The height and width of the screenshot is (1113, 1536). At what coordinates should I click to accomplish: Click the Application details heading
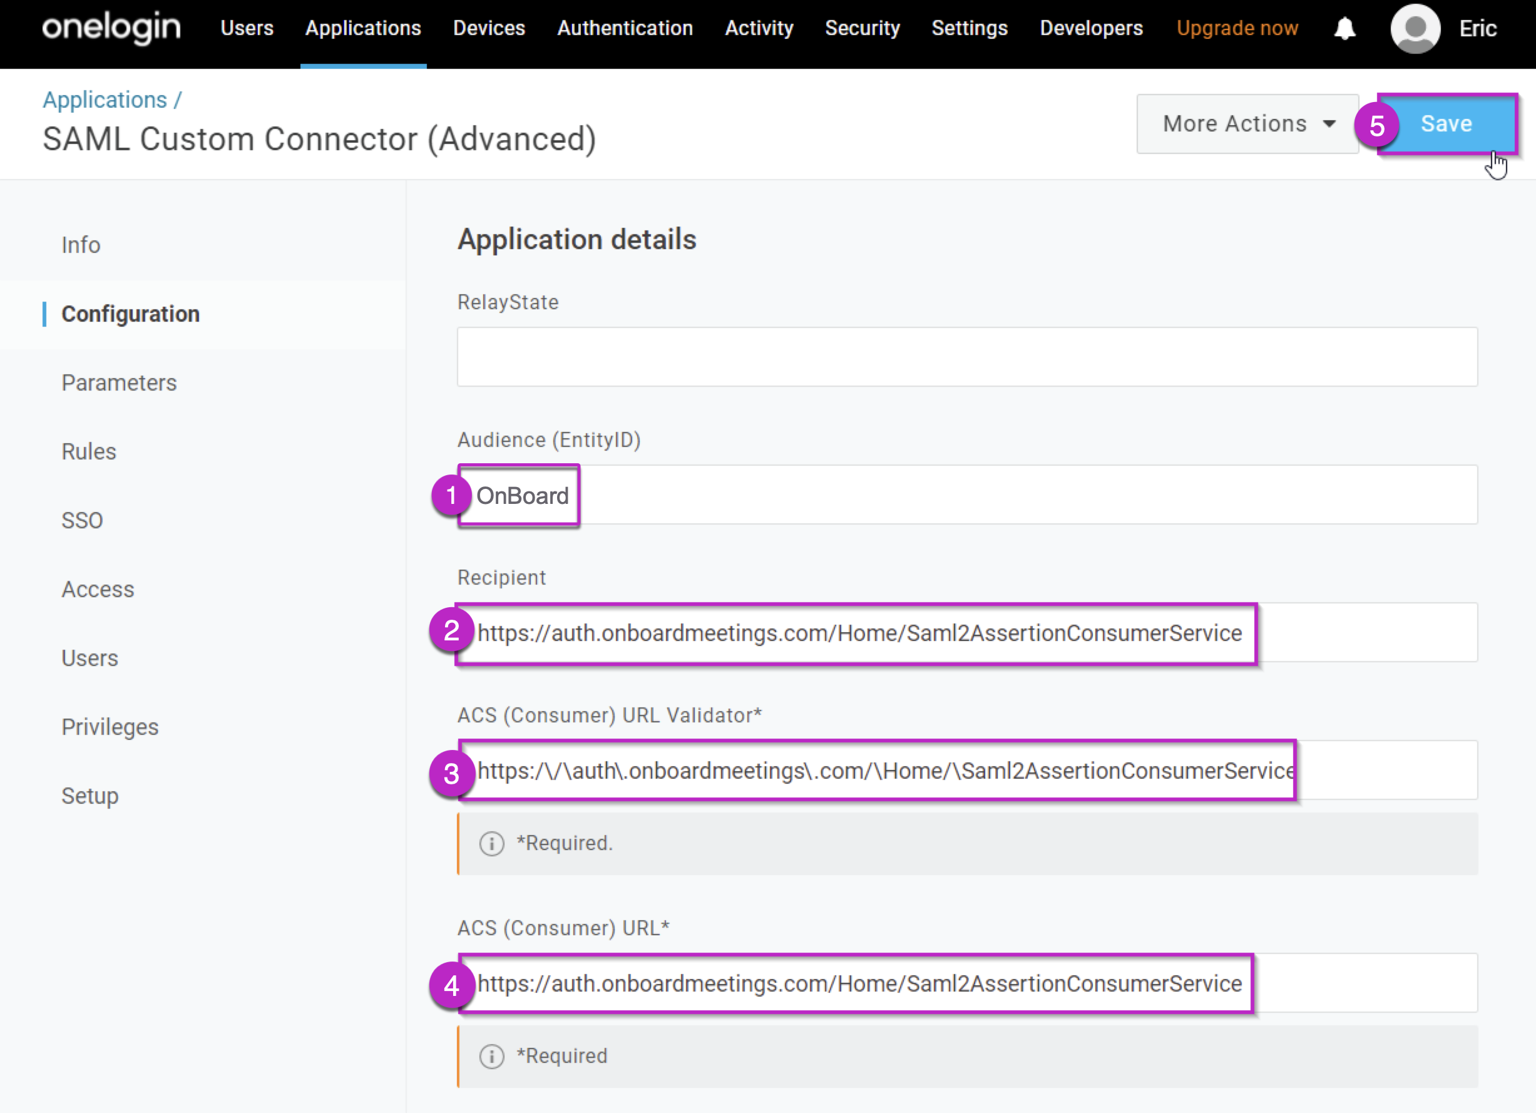577,240
